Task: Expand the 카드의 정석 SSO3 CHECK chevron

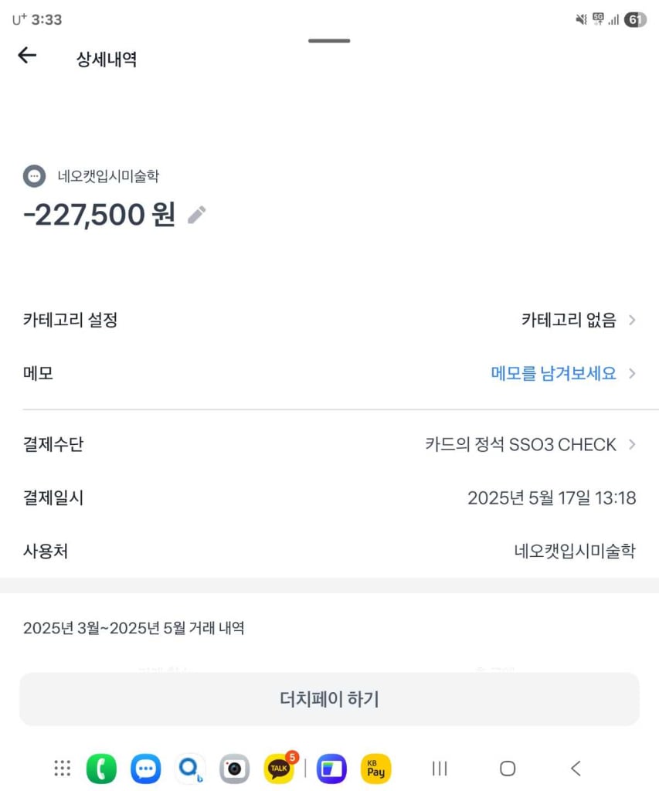Action: pyautogui.click(x=632, y=444)
